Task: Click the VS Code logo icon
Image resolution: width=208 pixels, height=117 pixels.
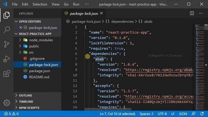Action: coord(5,4)
